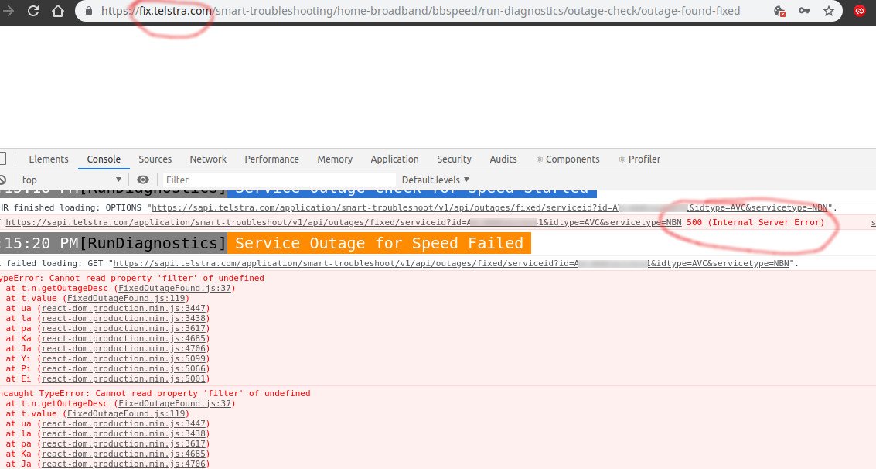This screenshot has width=876, height=469.
Task: Open react-dom.production.min.js:3617 in first stack
Action: tap(124, 328)
